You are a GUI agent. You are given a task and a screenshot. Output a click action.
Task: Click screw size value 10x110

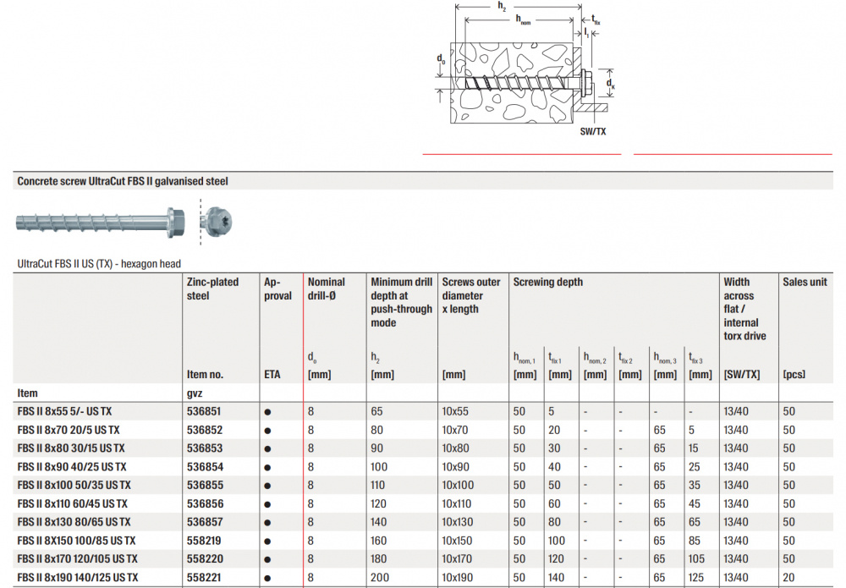457,503
